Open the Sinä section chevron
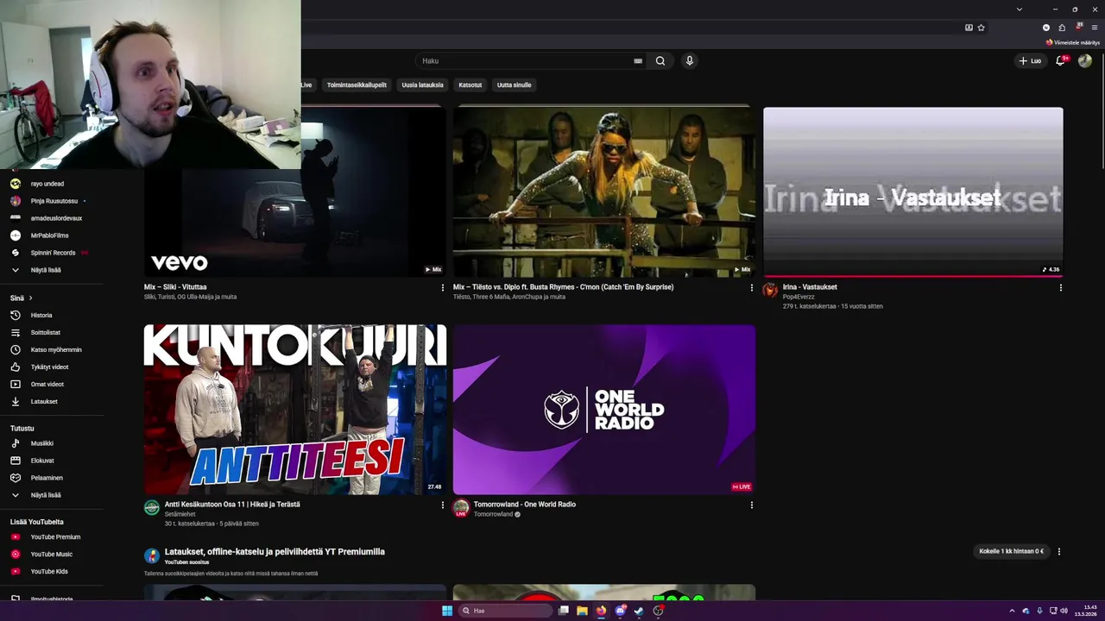1105x621 pixels. (30, 298)
